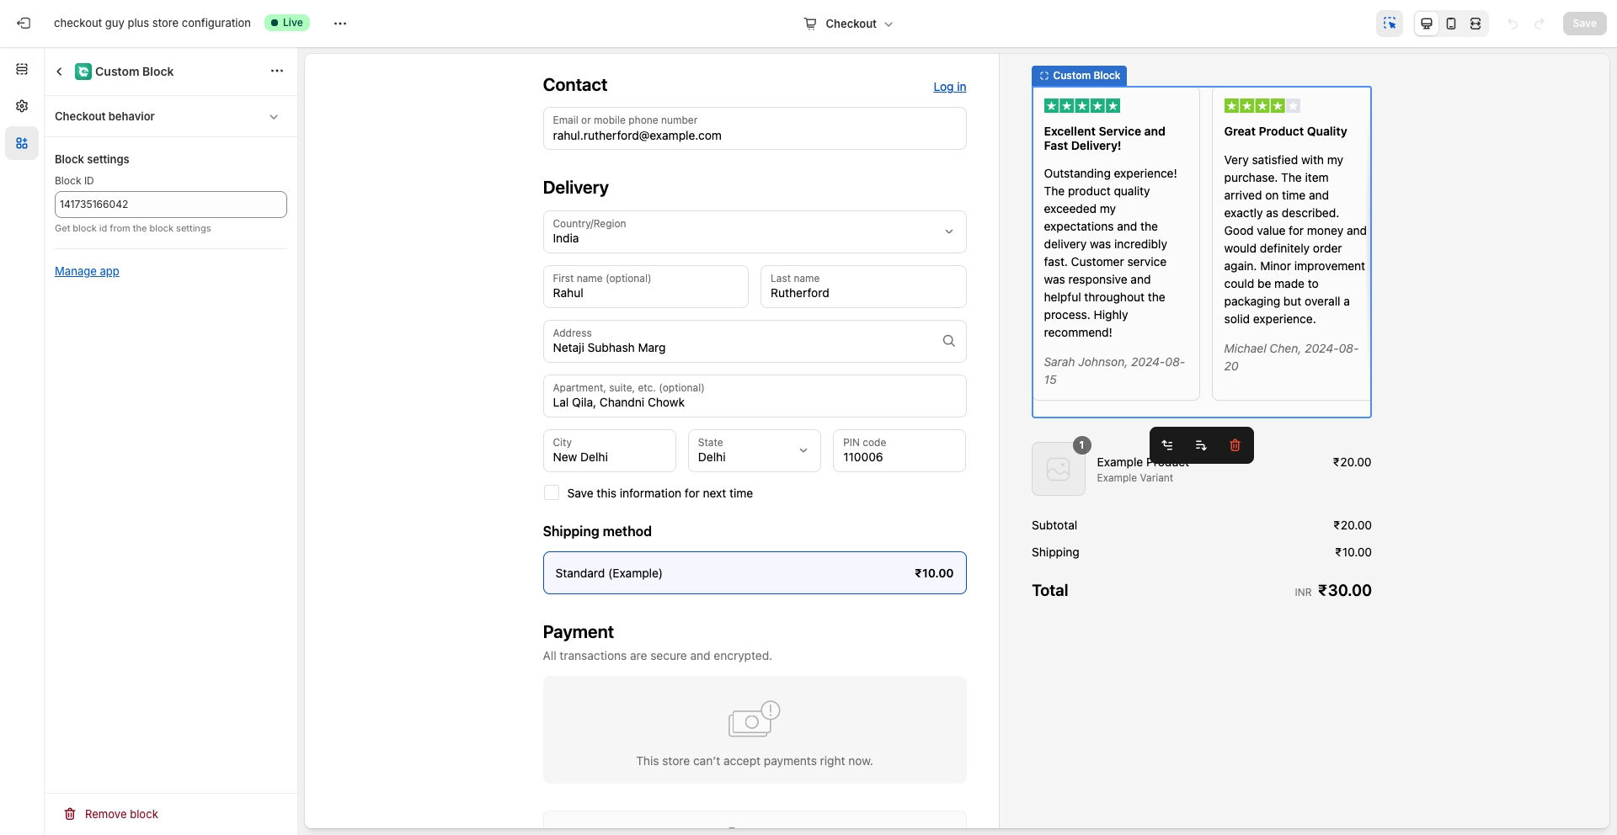Select the apps/blocks icon in sidebar

[22, 143]
